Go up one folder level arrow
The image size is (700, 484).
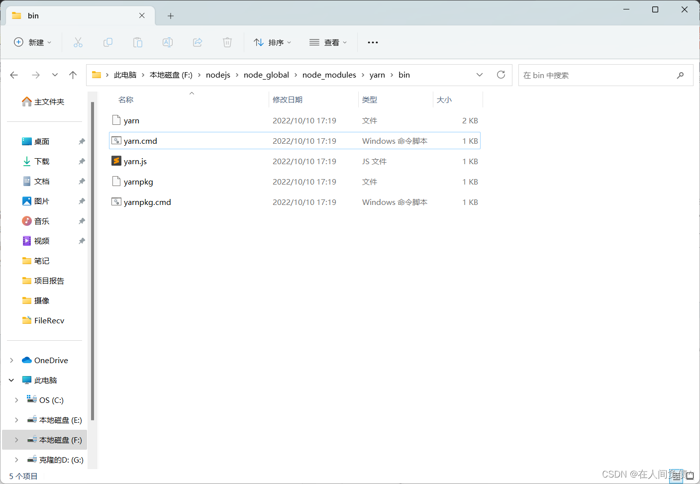[73, 75]
